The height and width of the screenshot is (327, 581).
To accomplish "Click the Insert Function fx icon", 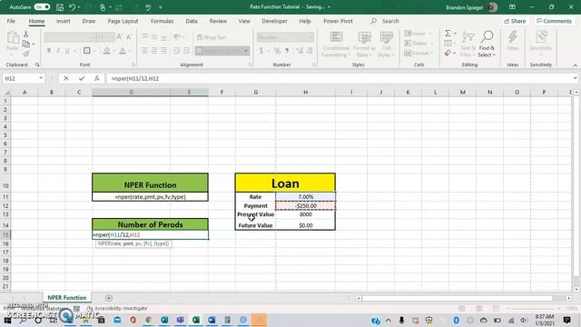I will (x=97, y=78).
